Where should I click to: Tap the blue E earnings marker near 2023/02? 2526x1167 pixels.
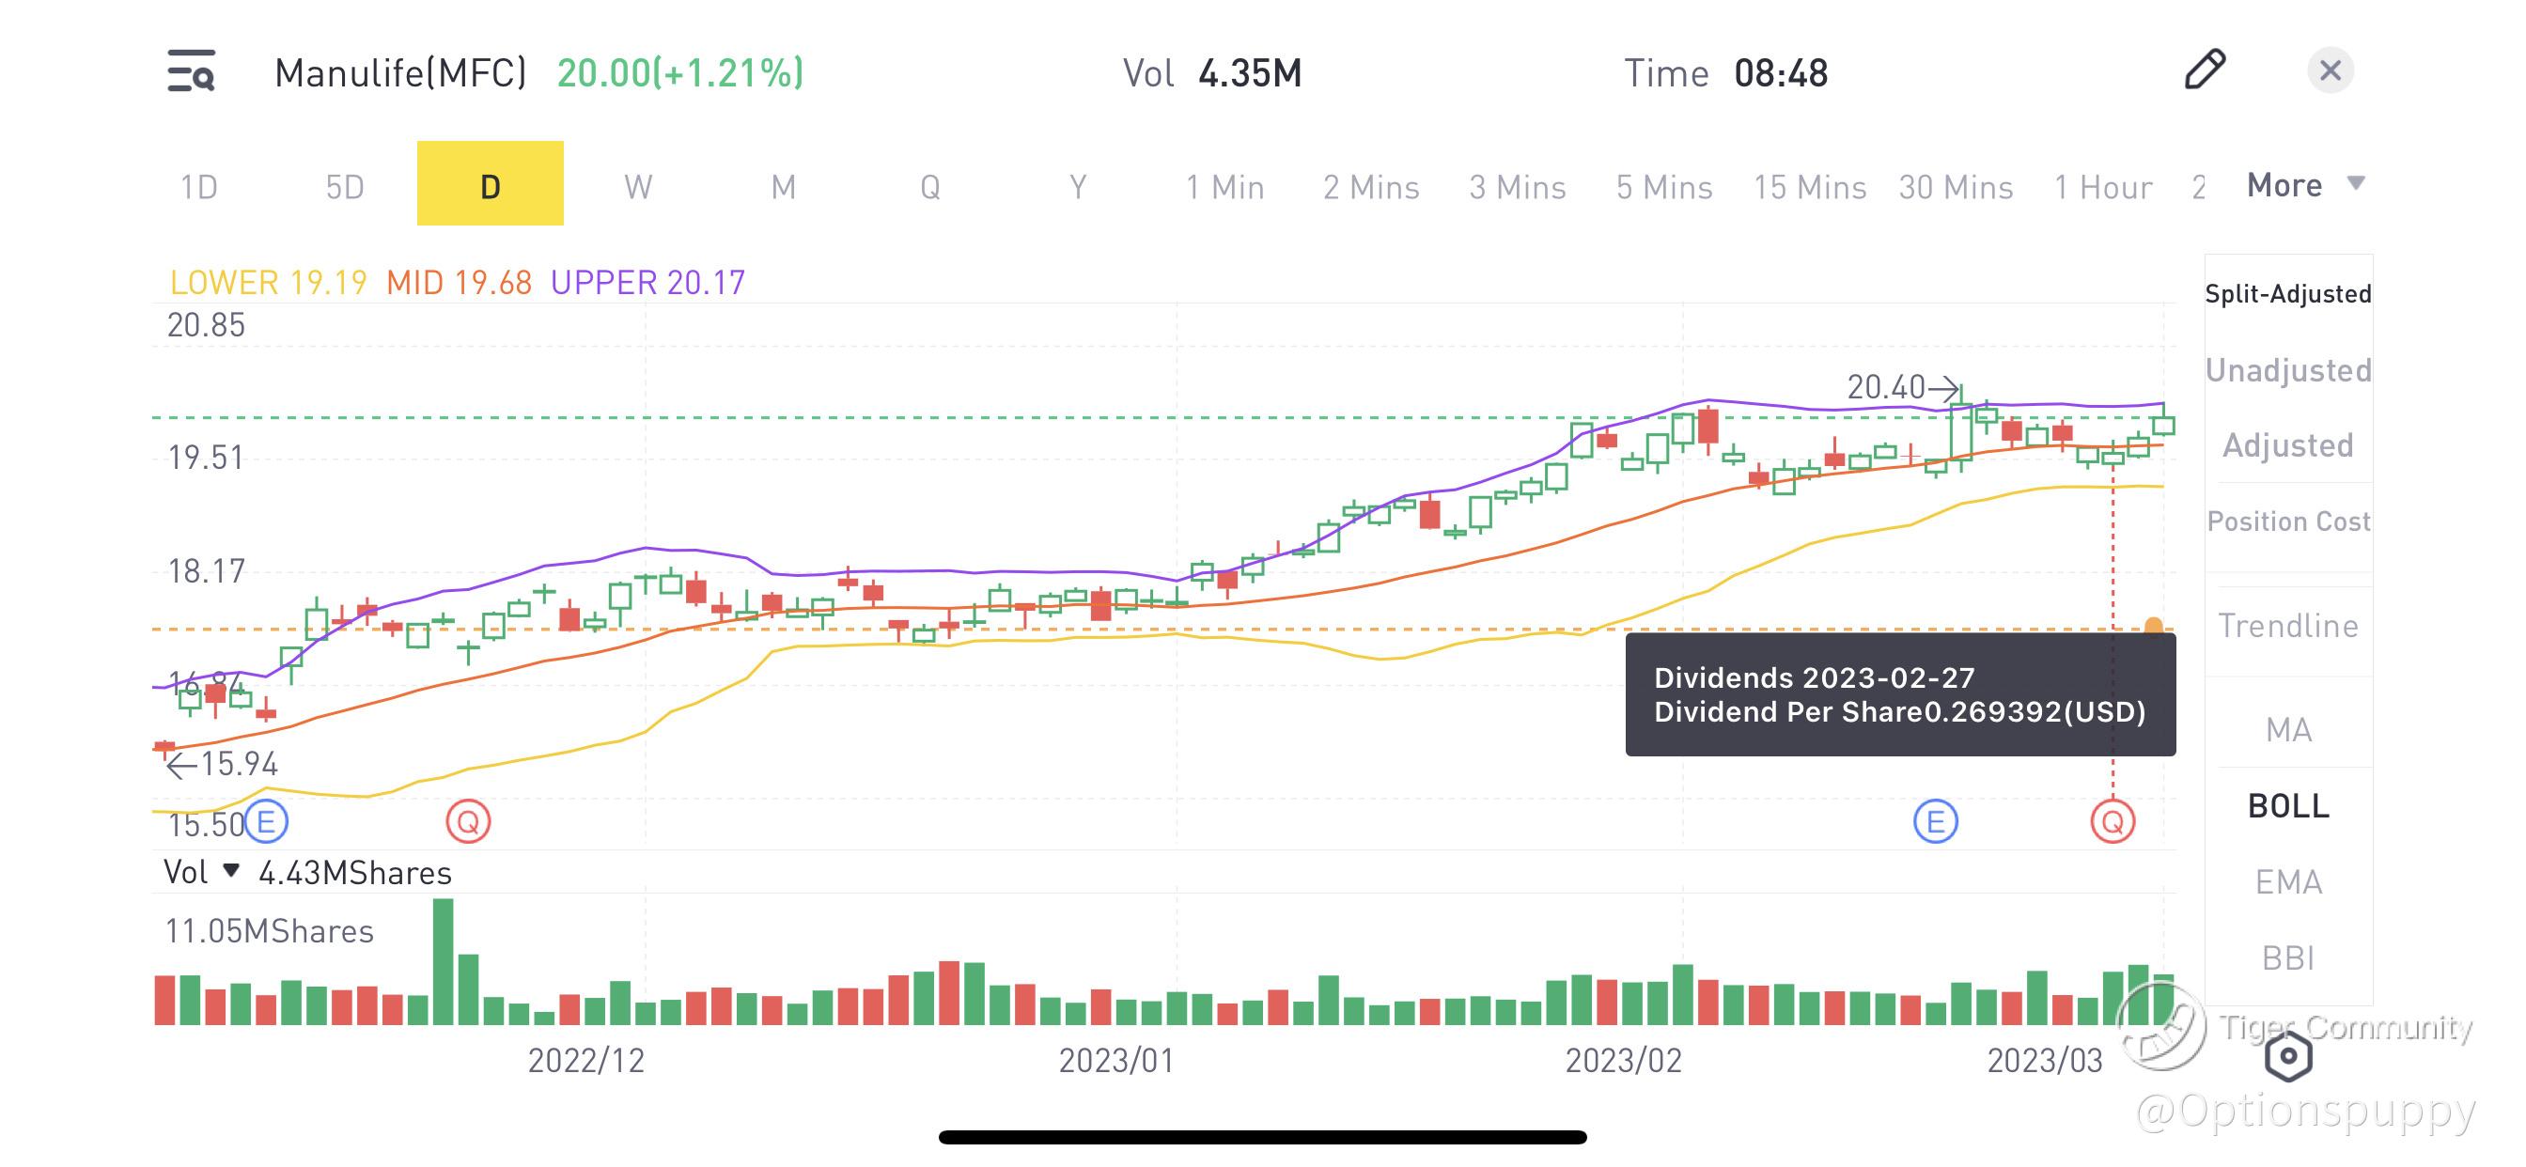pos(1935,822)
